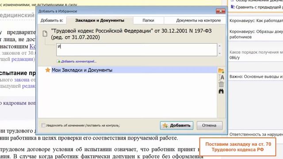Click the compare icon beside Сравнить с предыдущей
The image size is (283, 159).
[233, 7]
